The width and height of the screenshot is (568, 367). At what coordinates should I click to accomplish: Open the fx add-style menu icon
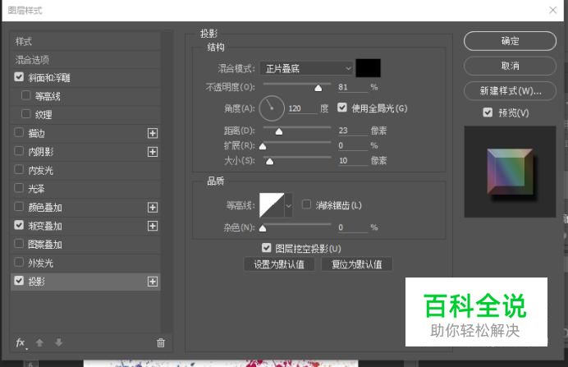point(21,342)
